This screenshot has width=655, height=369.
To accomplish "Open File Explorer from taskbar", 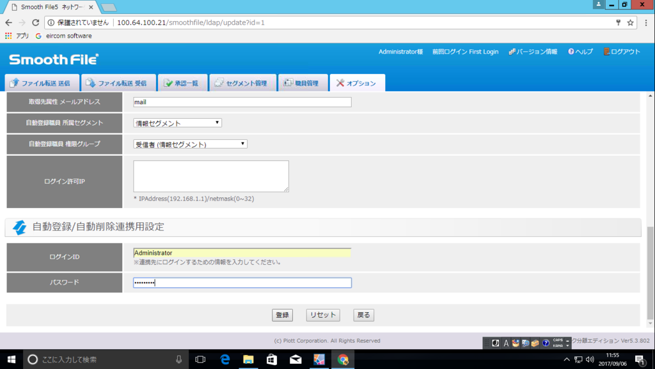I will 248,359.
